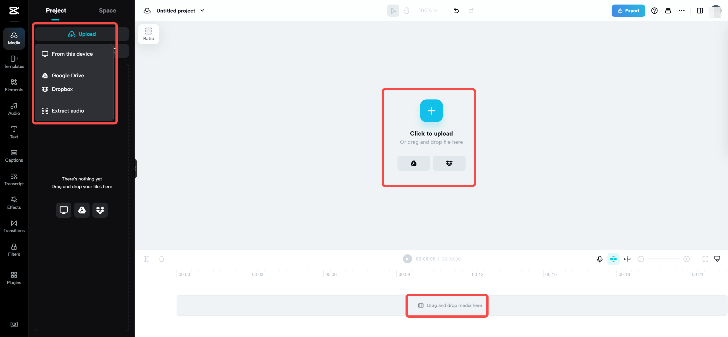Click Upload from Google Drive option
This screenshot has height=337, width=728.
67,75
